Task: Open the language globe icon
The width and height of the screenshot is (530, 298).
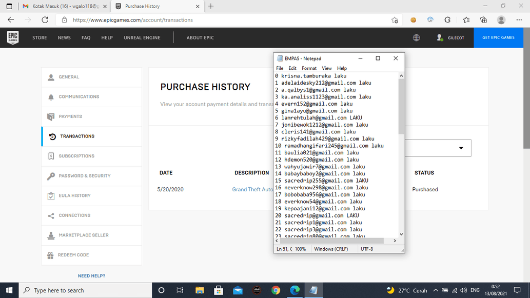Action: click(x=417, y=38)
